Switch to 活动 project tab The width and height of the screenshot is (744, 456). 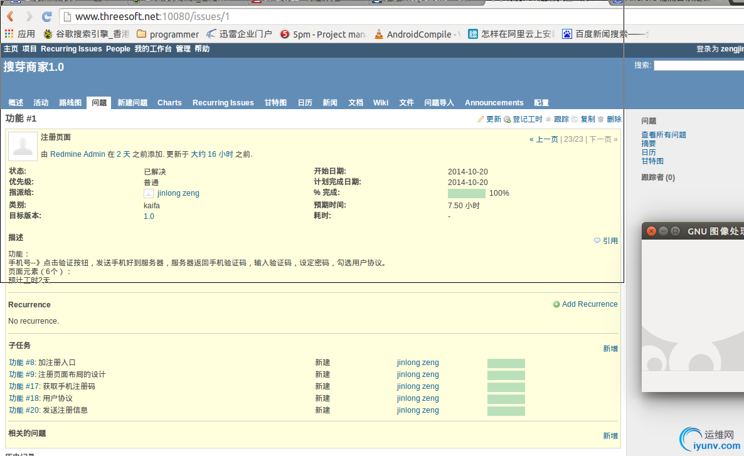tap(41, 102)
